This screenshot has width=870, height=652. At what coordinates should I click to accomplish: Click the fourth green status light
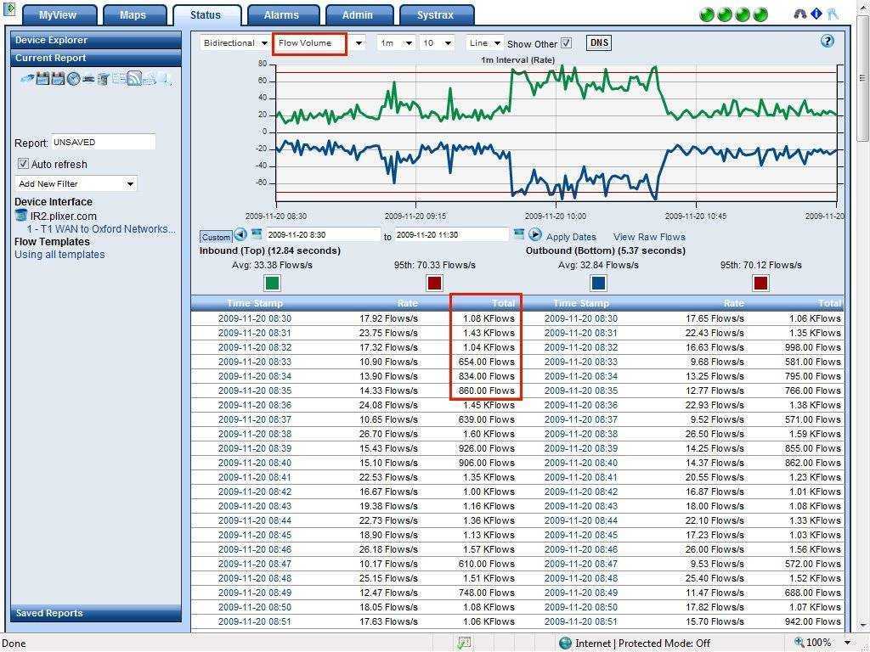[x=760, y=14]
